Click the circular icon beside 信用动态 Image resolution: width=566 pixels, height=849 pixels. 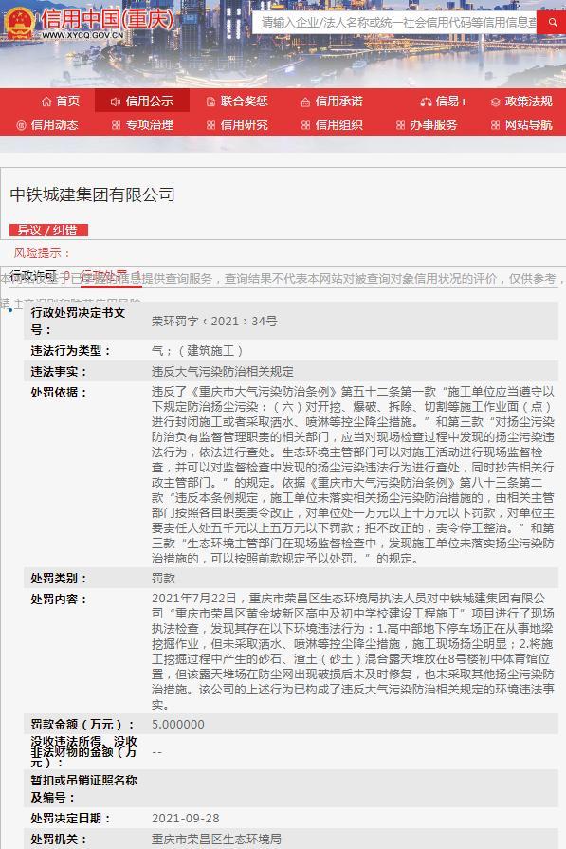coord(21,125)
